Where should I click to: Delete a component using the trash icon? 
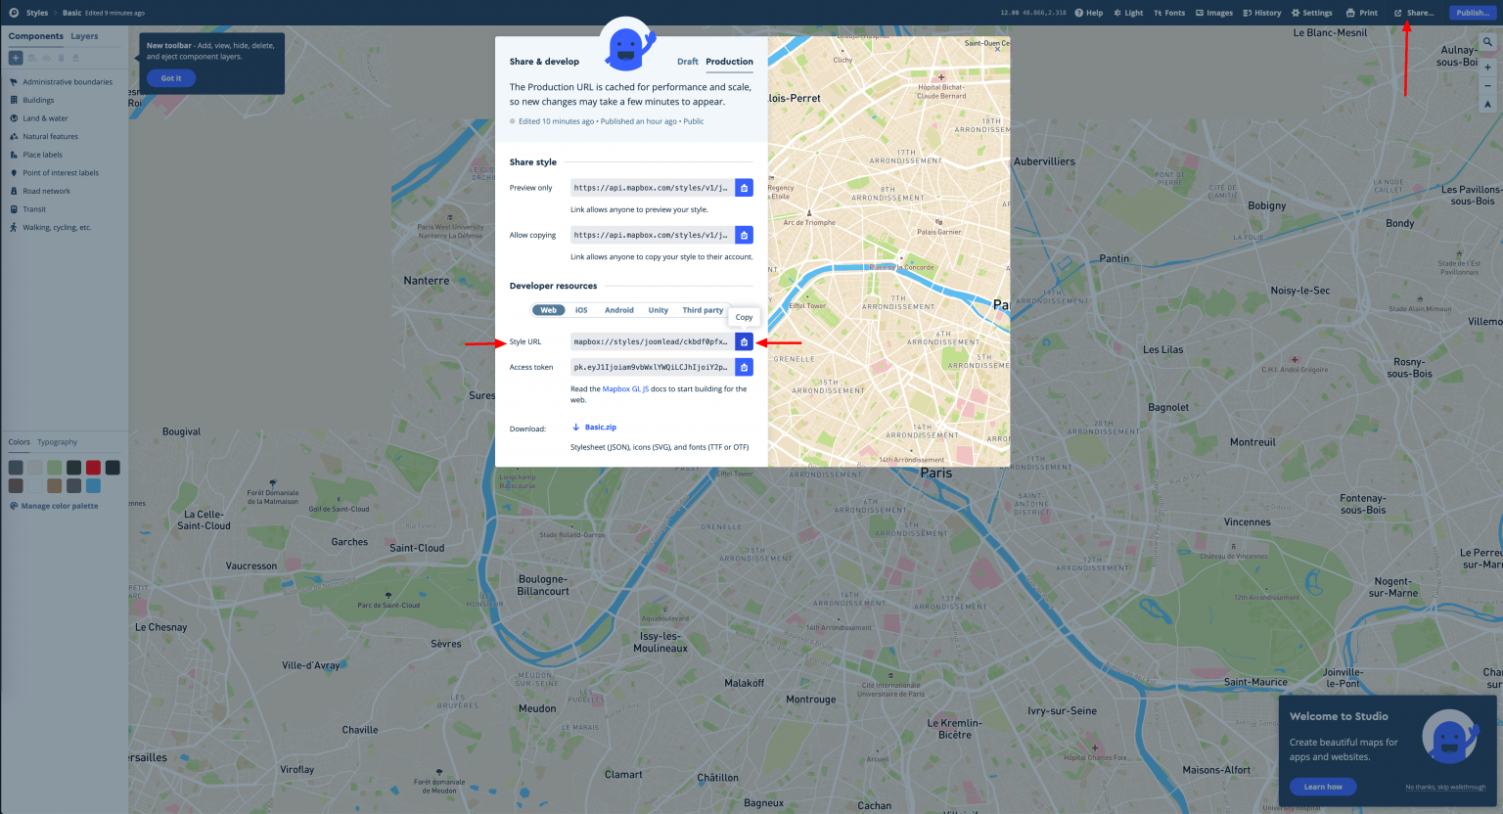[62, 58]
